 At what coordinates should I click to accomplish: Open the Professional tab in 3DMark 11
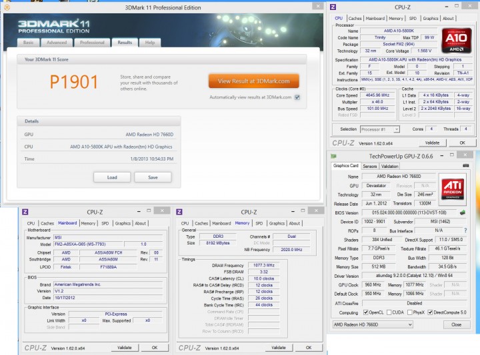point(92,43)
